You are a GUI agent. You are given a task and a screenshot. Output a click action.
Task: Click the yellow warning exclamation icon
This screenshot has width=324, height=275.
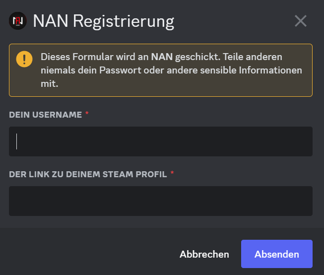click(24, 59)
